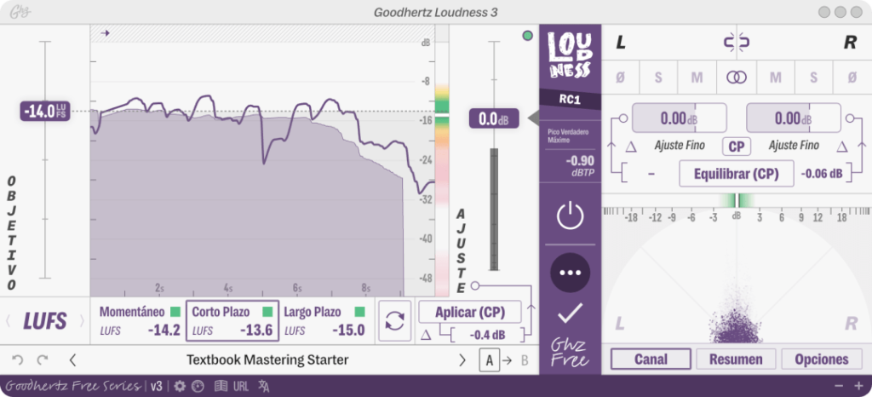Click the -14.0 LUFS target slider handle

click(x=45, y=112)
